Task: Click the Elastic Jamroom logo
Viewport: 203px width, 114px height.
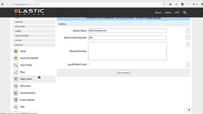Action: click(29, 12)
